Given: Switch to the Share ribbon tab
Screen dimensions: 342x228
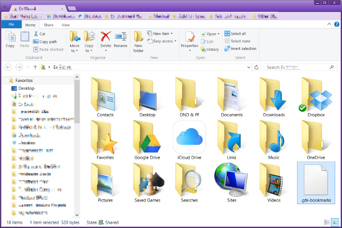Looking at the screenshot, I should coord(48,25).
